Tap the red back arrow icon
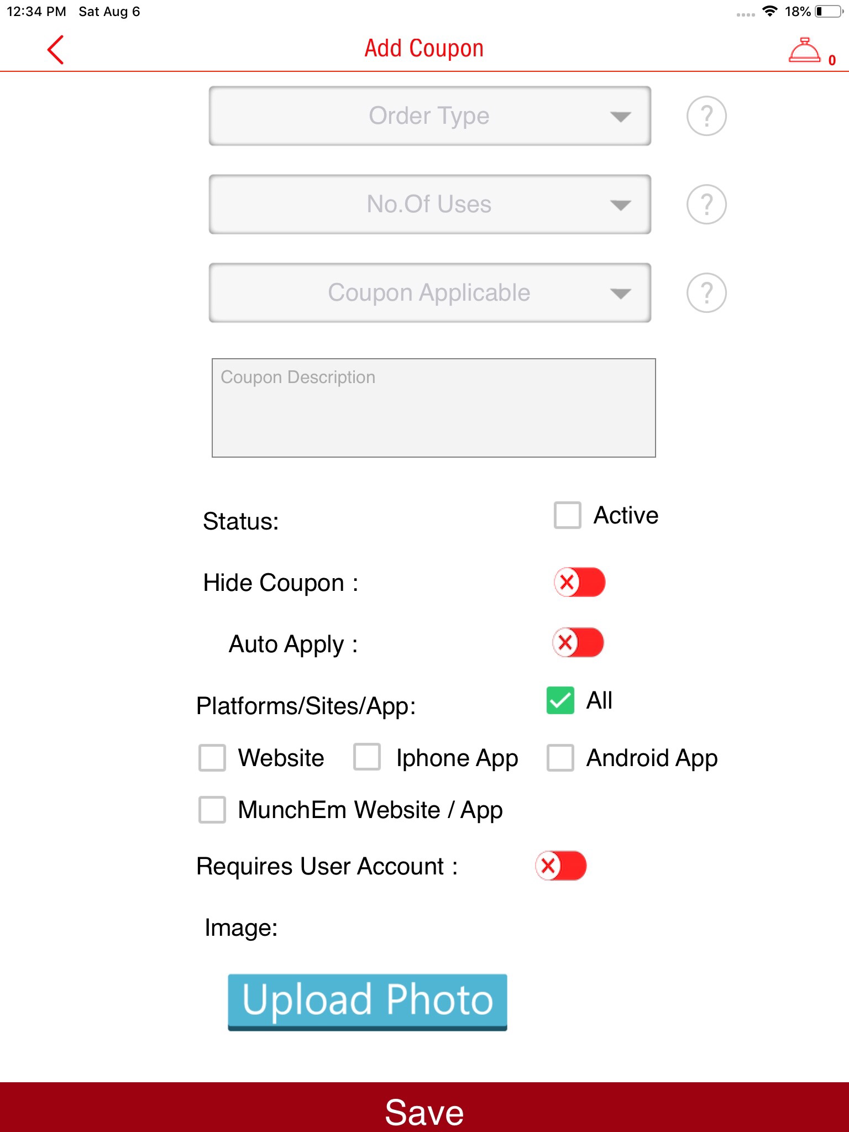This screenshot has height=1132, width=849. 55,50
